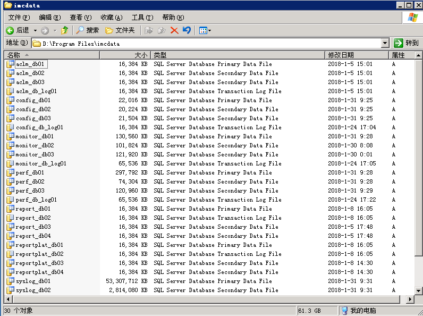Select the aclm_db03 file icon
423x316 pixels.
pos(10,82)
